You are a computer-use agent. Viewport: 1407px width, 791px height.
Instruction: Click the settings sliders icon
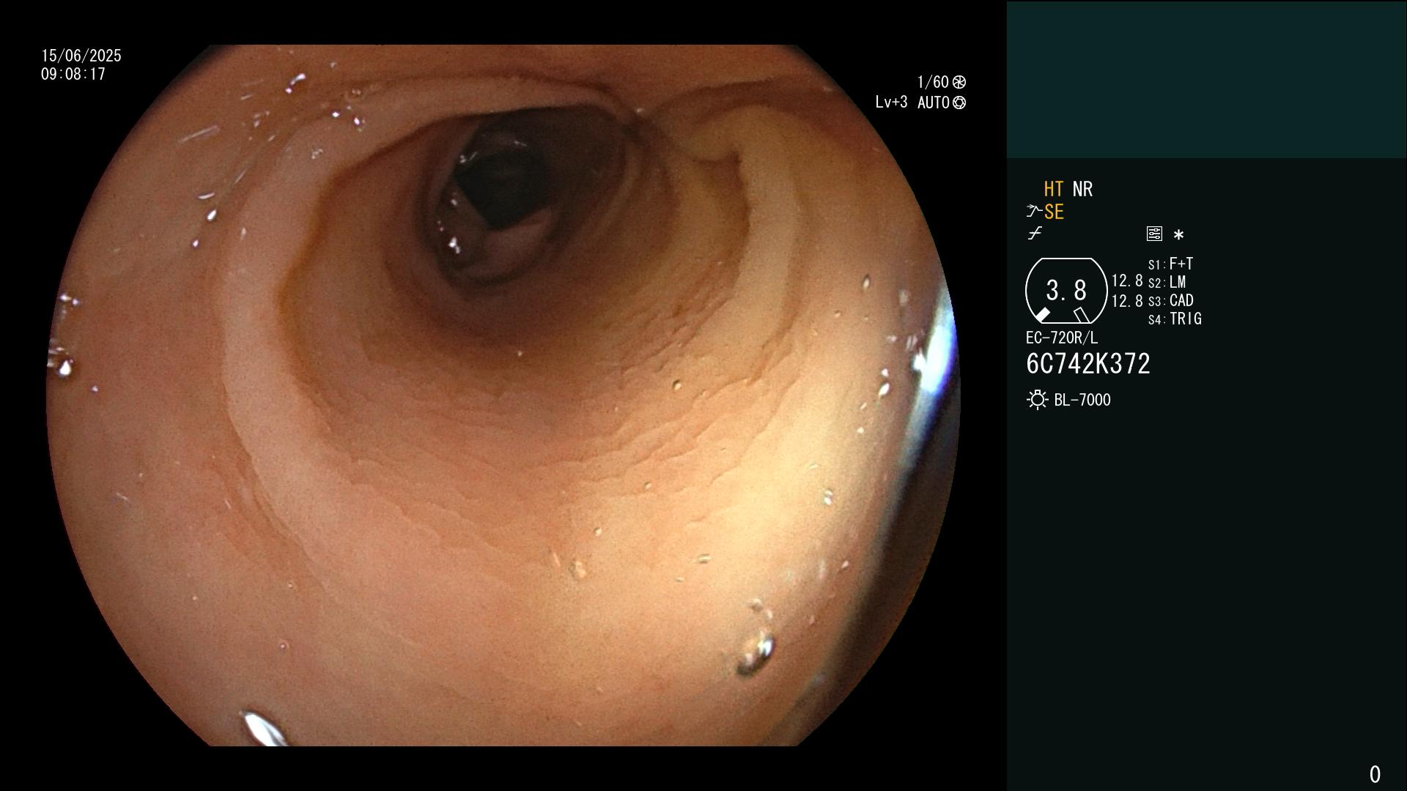tap(1154, 234)
